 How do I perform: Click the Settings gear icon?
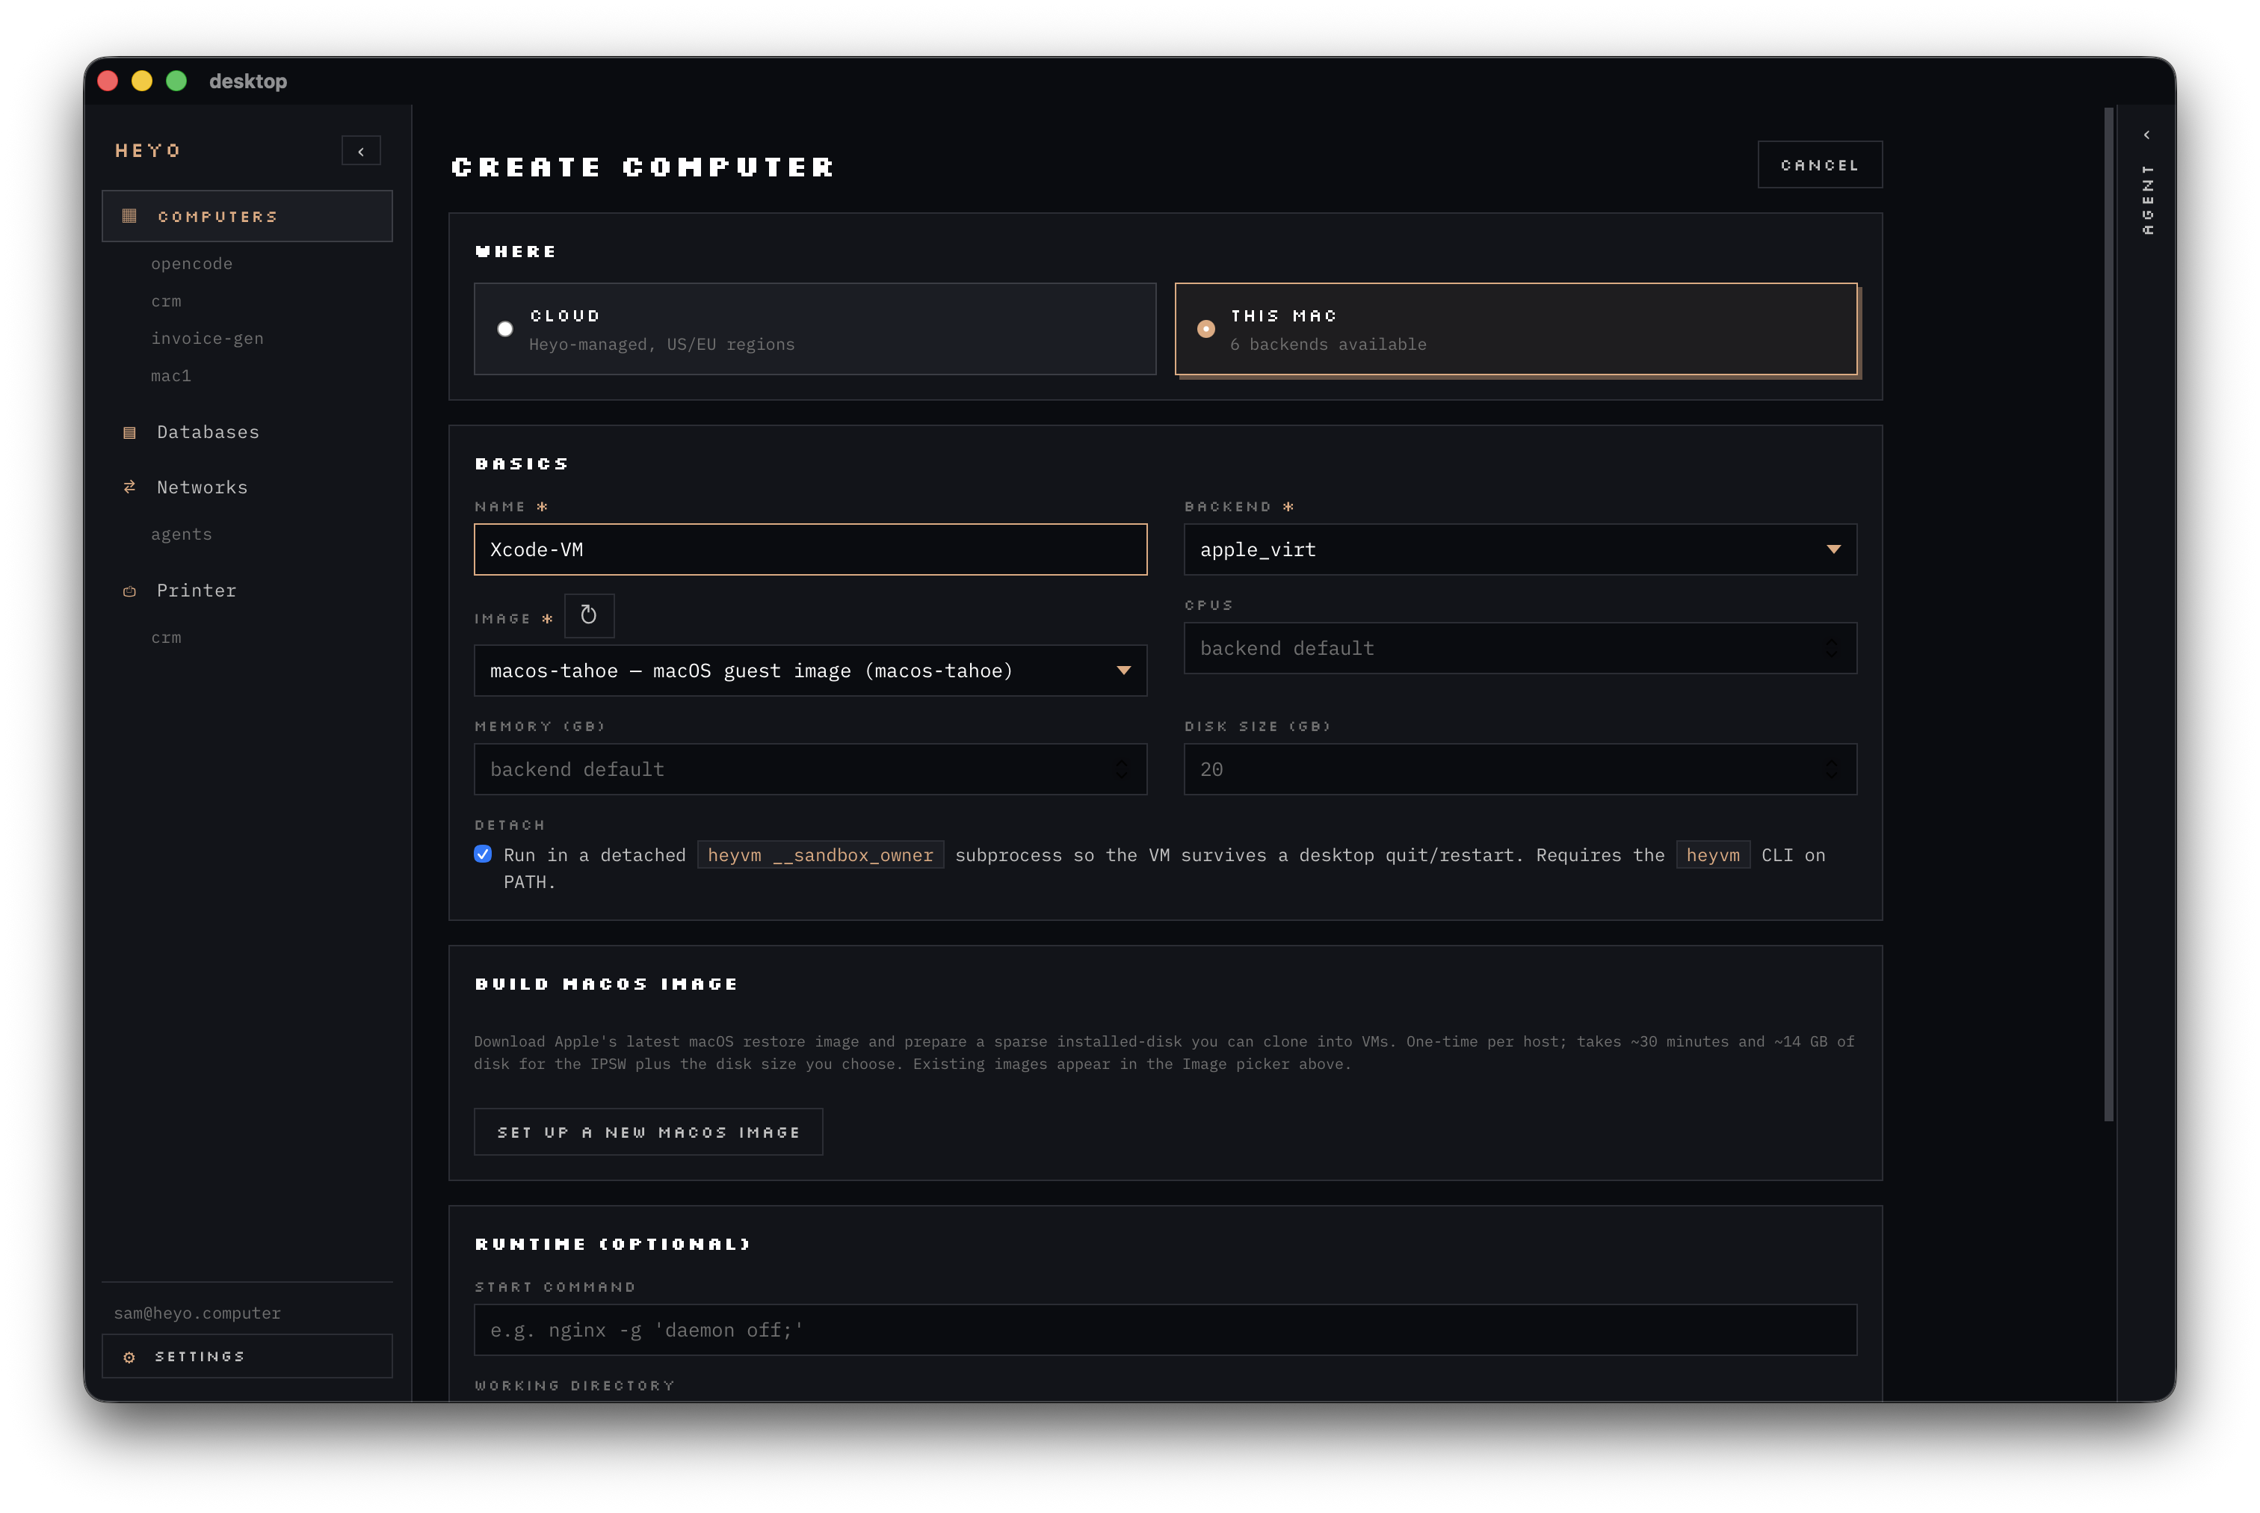click(129, 1357)
